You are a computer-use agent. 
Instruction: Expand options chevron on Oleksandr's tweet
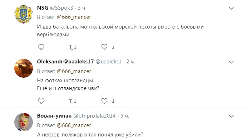pos(231,62)
